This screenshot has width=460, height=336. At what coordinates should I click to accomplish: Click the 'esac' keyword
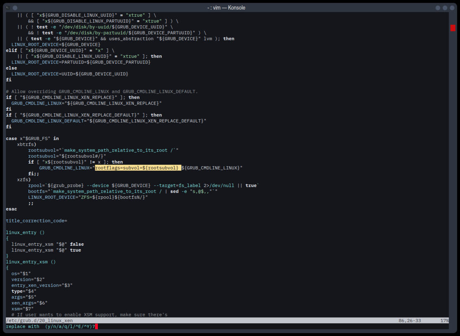pyautogui.click(x=12, y=209)
